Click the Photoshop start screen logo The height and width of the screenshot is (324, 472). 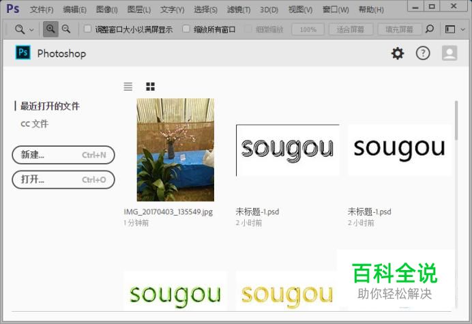(23, 53)
